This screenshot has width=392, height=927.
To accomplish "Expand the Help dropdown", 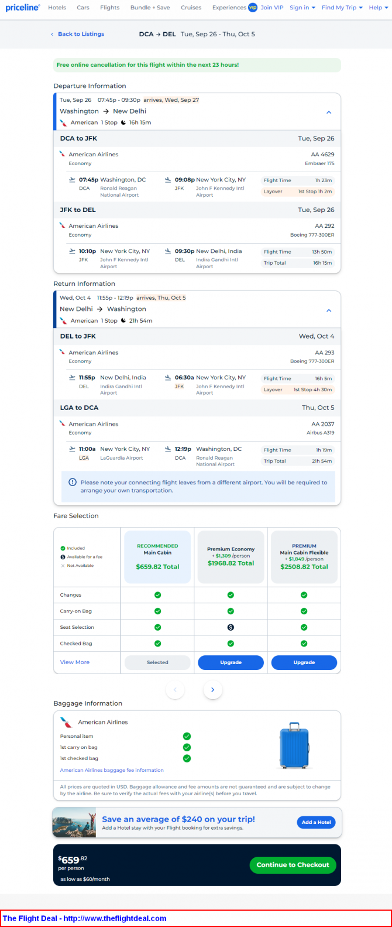I will (x=379, y=8).
